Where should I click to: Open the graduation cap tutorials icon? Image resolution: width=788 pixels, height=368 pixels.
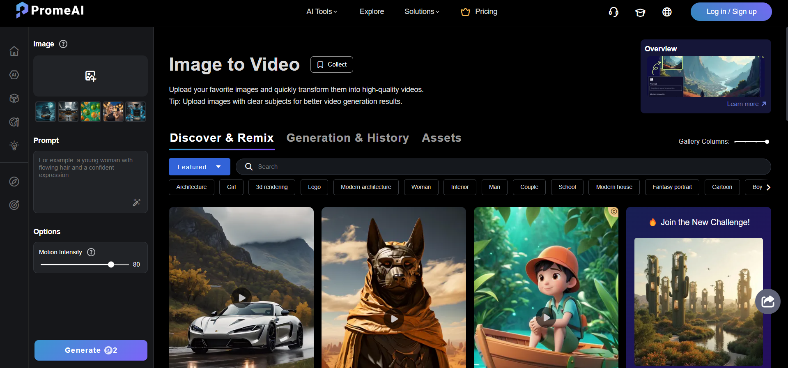pyautogui.click(x=640, y=12)
